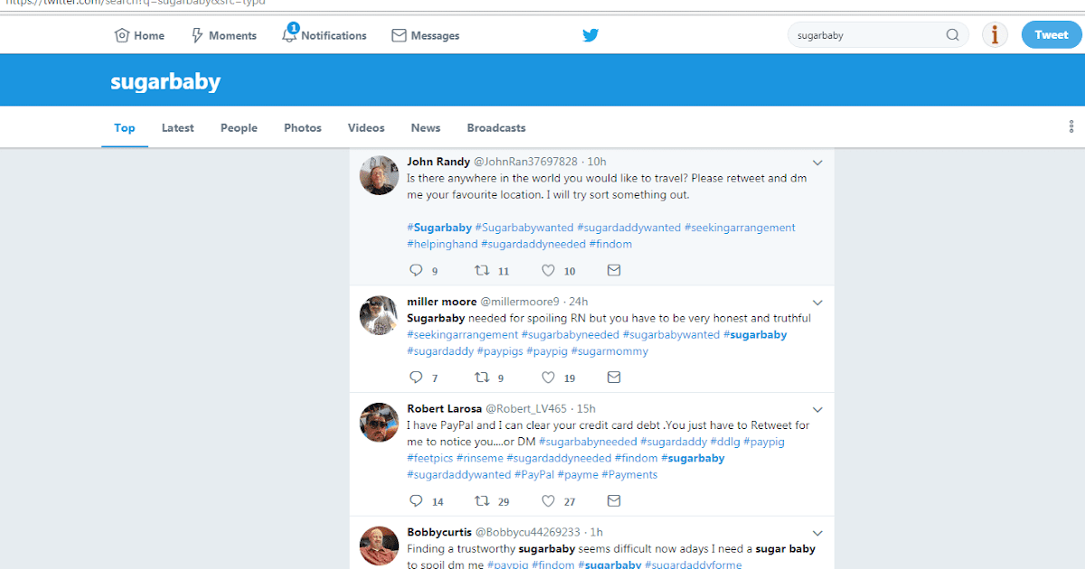Click the #ddlg hashtag
The width and height of the screenshot is (1085, 569).
724,442
